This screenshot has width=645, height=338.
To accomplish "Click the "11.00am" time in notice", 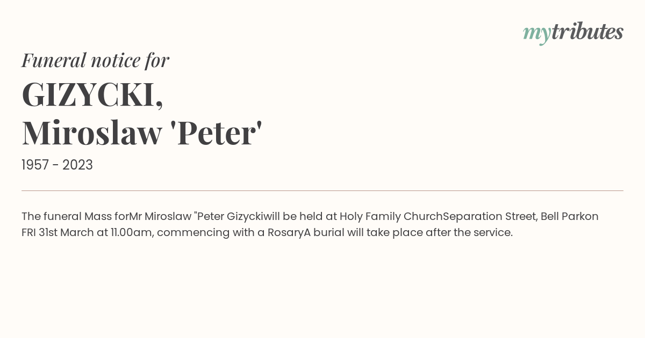I will pos(131,233).
